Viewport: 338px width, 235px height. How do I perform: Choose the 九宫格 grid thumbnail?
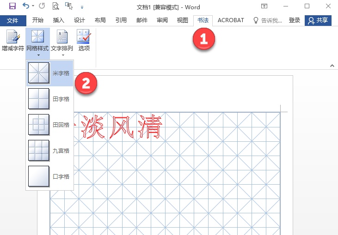pos(38,151)
